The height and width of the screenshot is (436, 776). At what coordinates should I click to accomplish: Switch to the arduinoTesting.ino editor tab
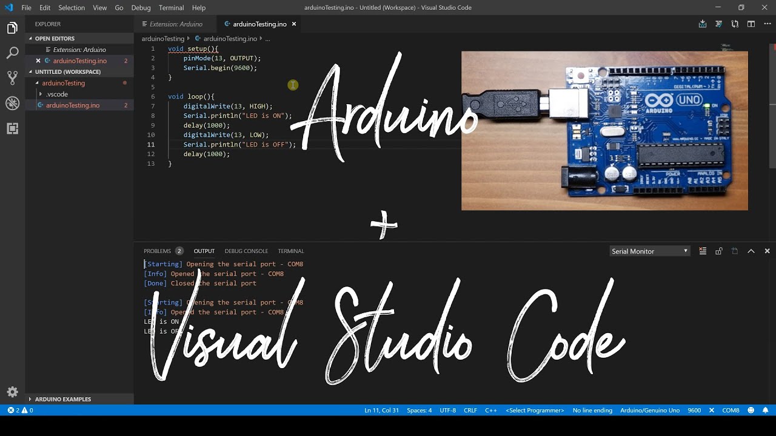[x=259, y=24]
